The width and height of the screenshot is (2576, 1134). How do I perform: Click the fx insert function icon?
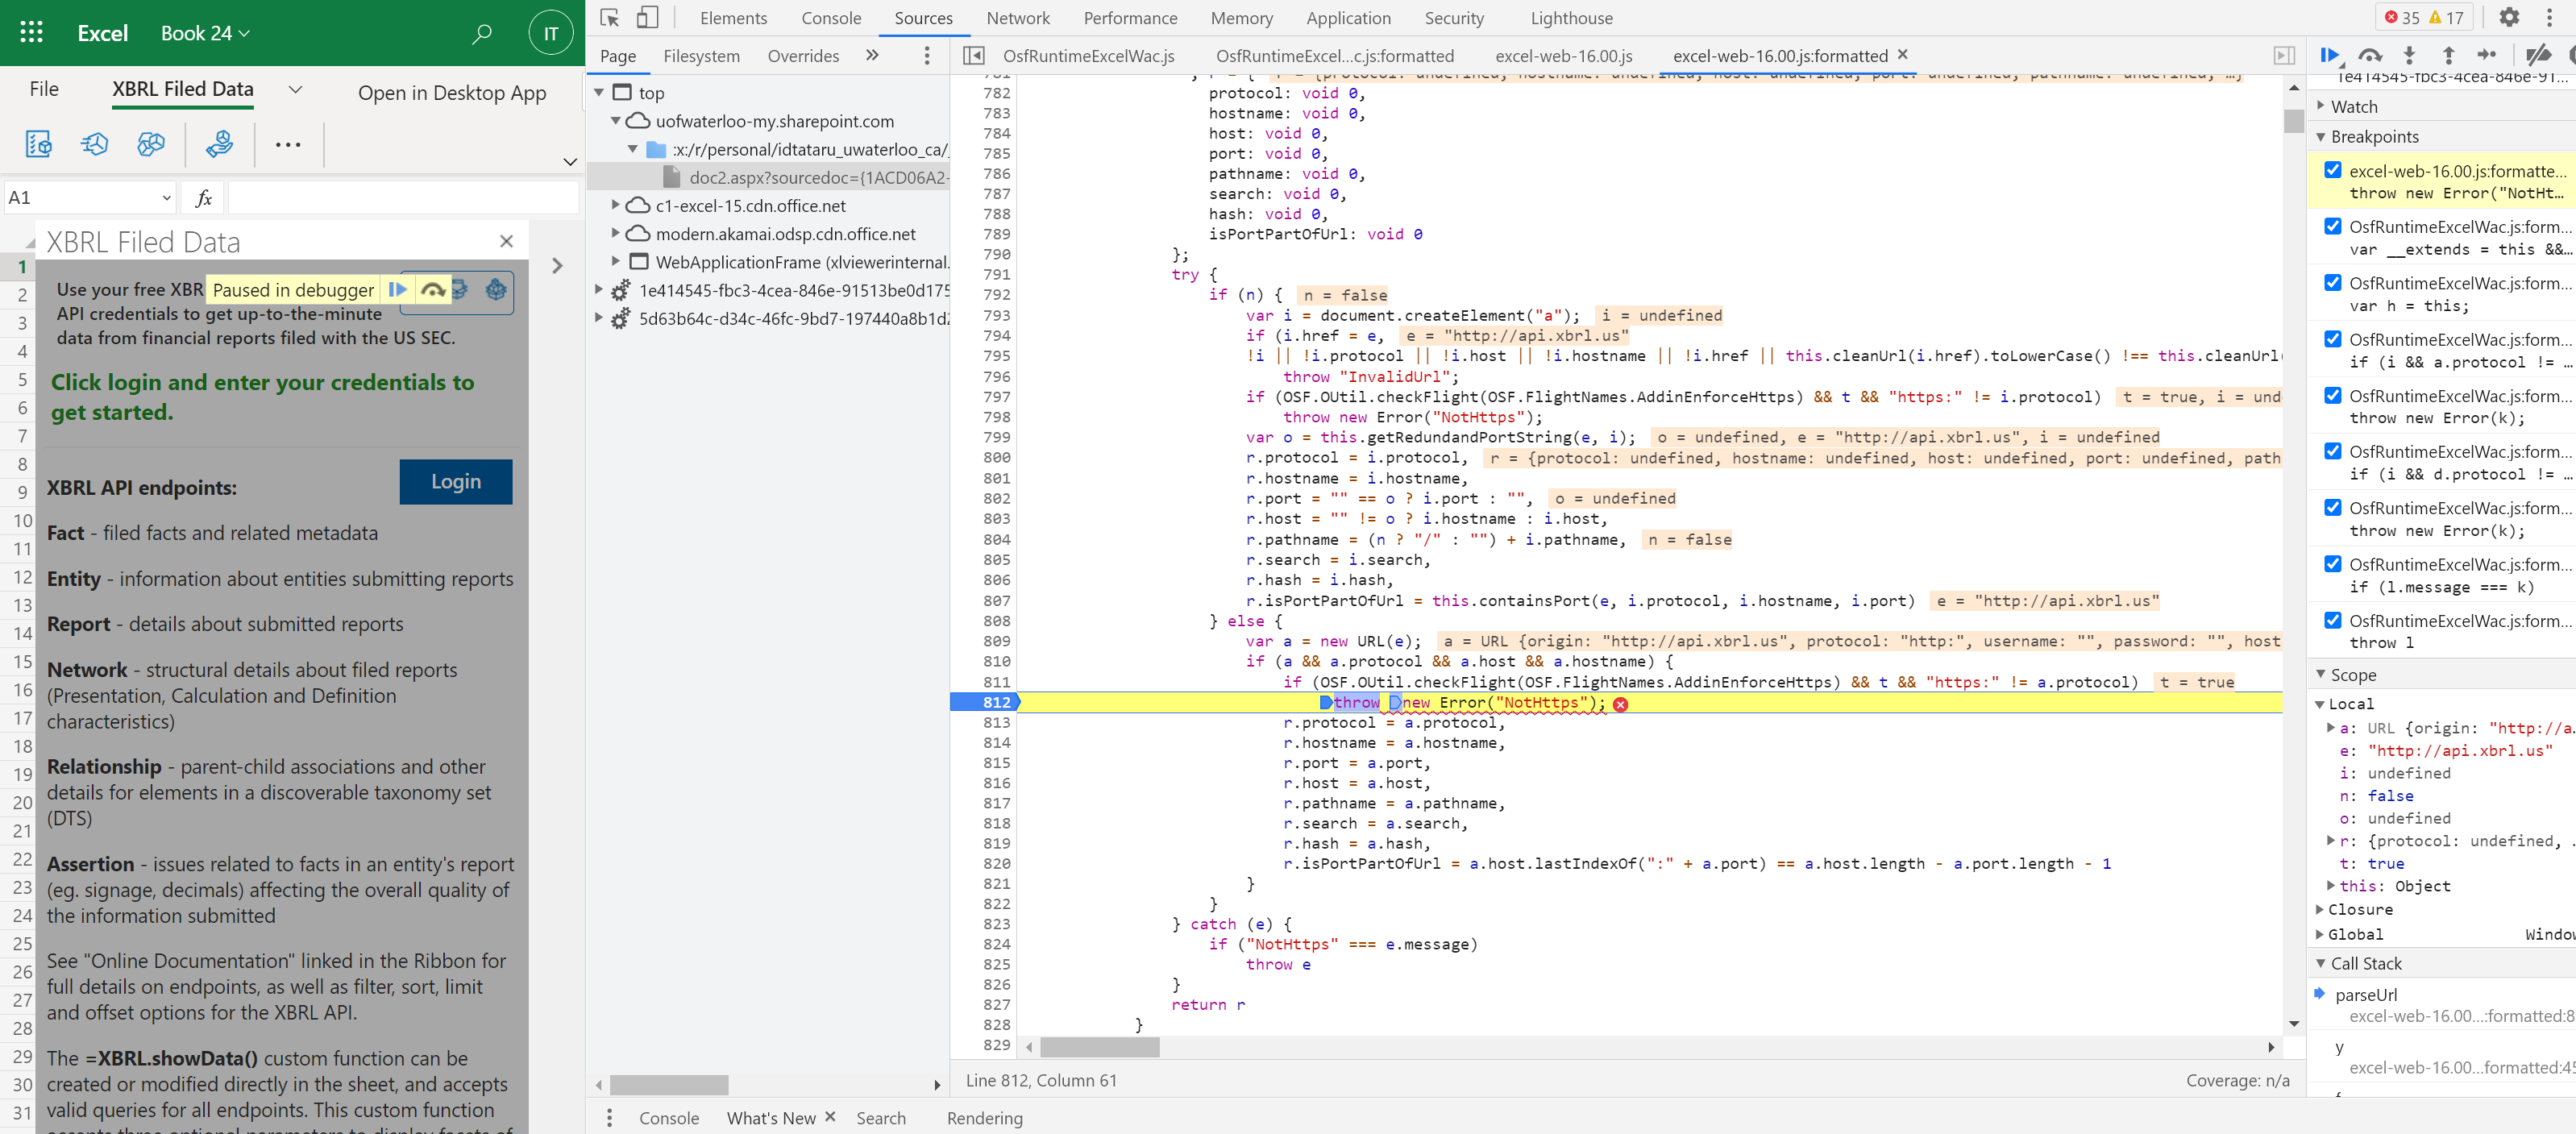click(204, 197)
